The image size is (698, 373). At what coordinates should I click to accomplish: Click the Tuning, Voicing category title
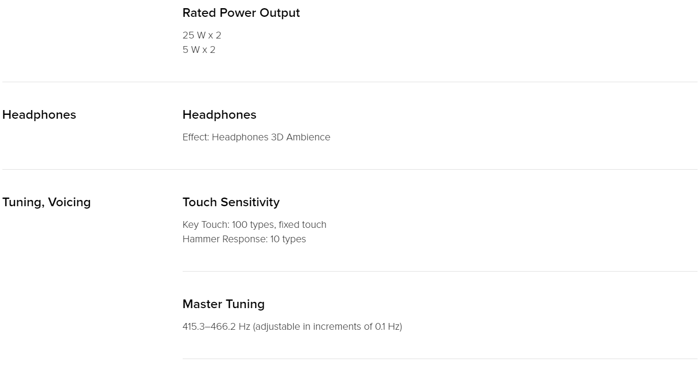[47, 202]
